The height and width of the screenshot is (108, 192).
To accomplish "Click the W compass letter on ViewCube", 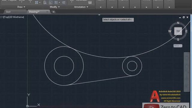I will point(170,31).
